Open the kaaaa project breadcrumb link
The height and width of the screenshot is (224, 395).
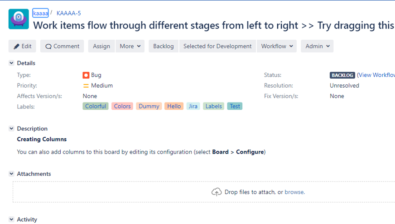click(40, 13)
